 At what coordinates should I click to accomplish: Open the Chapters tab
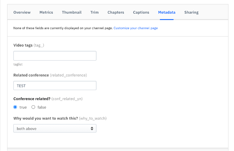point(116,12)
